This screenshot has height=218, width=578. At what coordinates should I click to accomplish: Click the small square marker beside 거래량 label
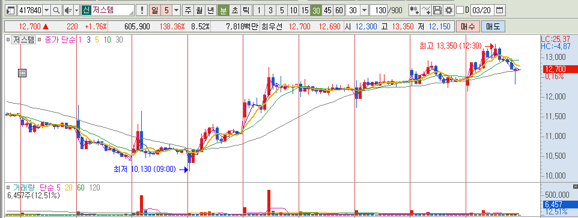8,188
